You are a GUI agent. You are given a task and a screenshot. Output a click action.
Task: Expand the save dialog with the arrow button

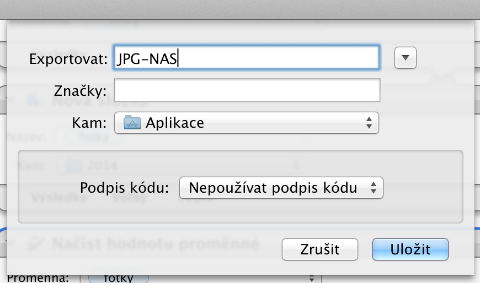coord(406,58)
